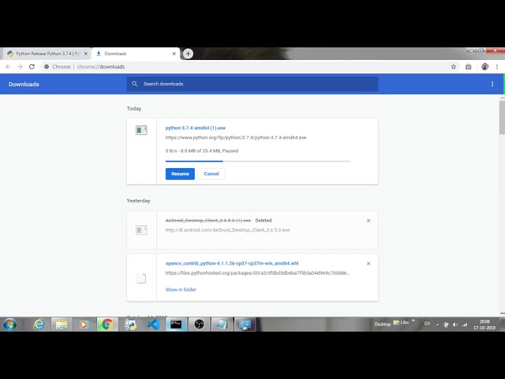The image size is (505, 379).
Task: Switch to Command Prompt window in taskbar
Action: coord(176,325)
